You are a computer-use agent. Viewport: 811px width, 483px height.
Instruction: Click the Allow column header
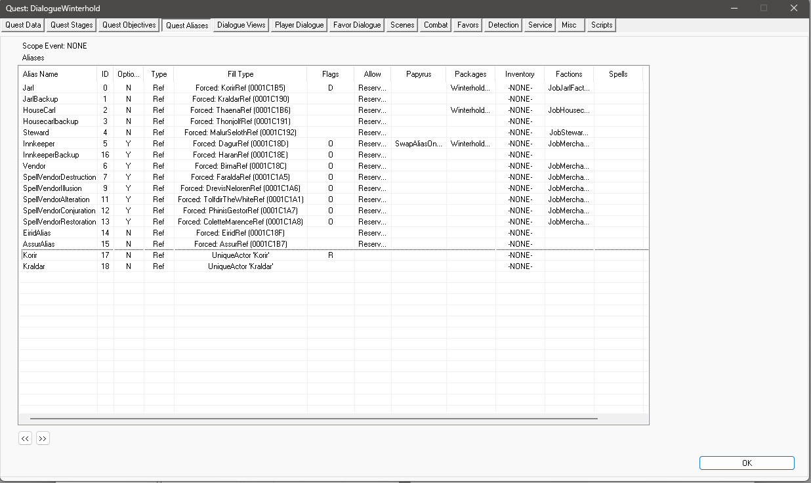click(x=373, y=74)
